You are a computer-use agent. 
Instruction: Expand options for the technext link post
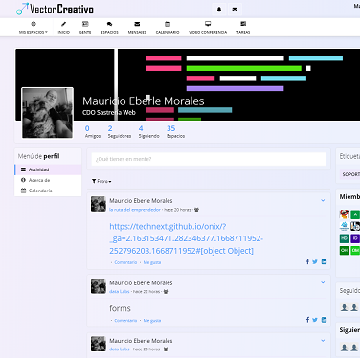(x=323, y=200)
